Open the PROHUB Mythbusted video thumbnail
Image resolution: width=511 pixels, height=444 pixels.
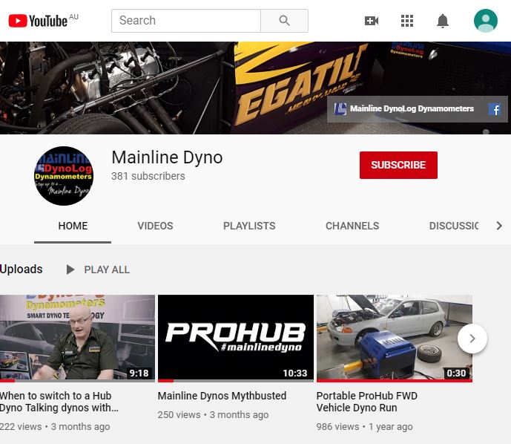pos(236,339)
